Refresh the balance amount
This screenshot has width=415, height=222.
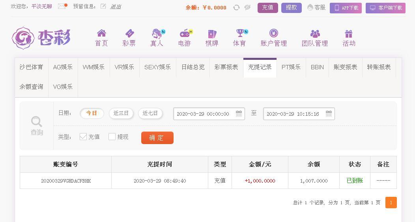coord(236,7)
